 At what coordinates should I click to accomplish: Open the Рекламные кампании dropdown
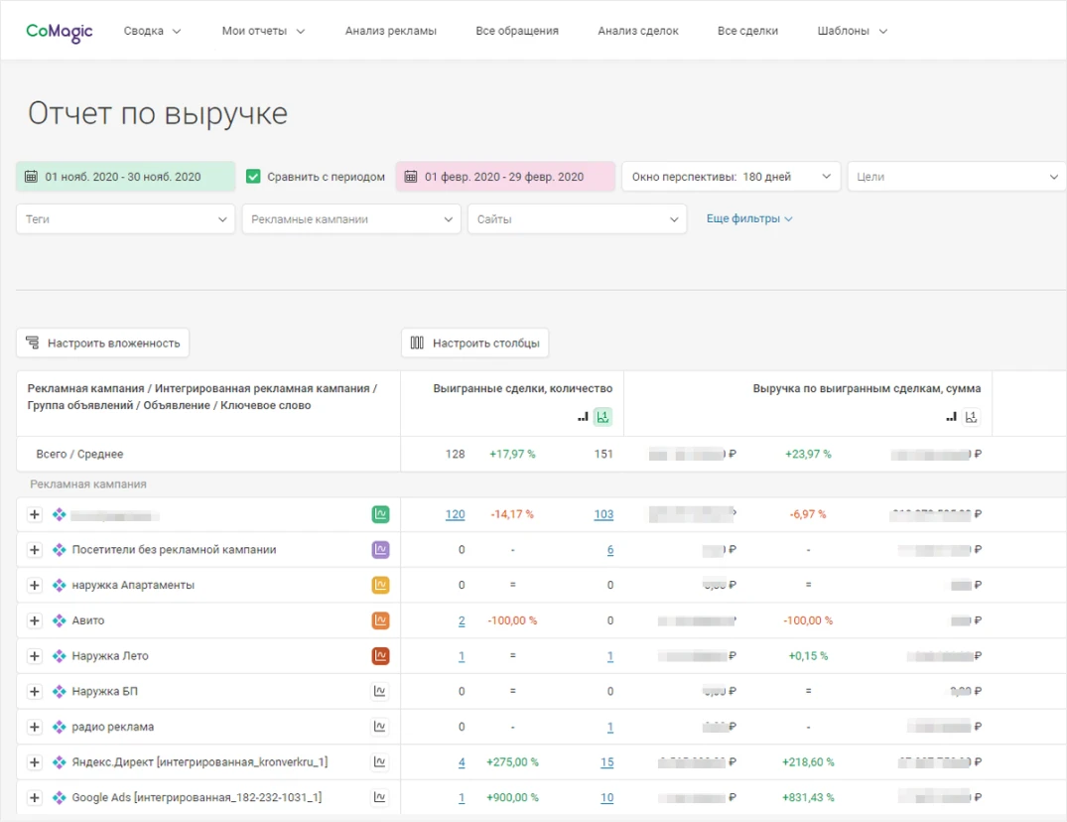click(351, 219)
